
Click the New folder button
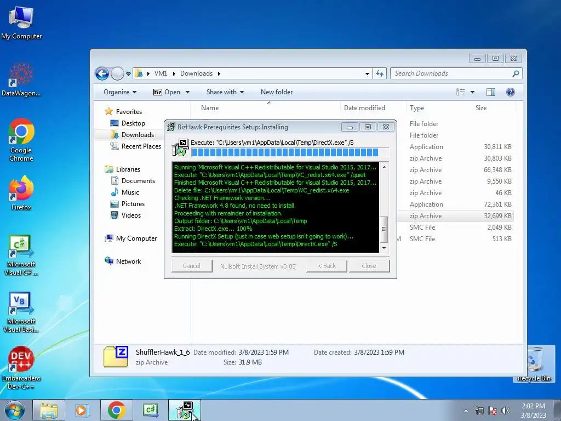[277, 92]
